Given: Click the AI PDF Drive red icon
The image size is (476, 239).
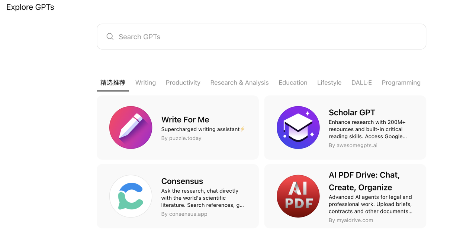Looking at the screenshot, I should point(298,196).
